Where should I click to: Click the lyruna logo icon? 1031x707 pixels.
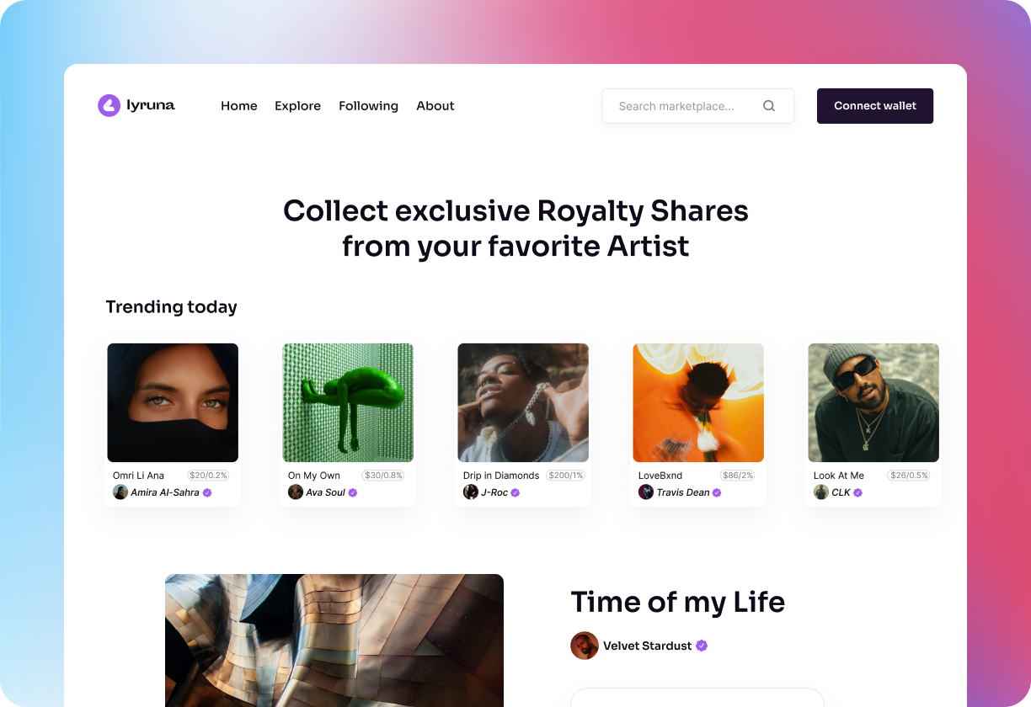pos(109,105)
